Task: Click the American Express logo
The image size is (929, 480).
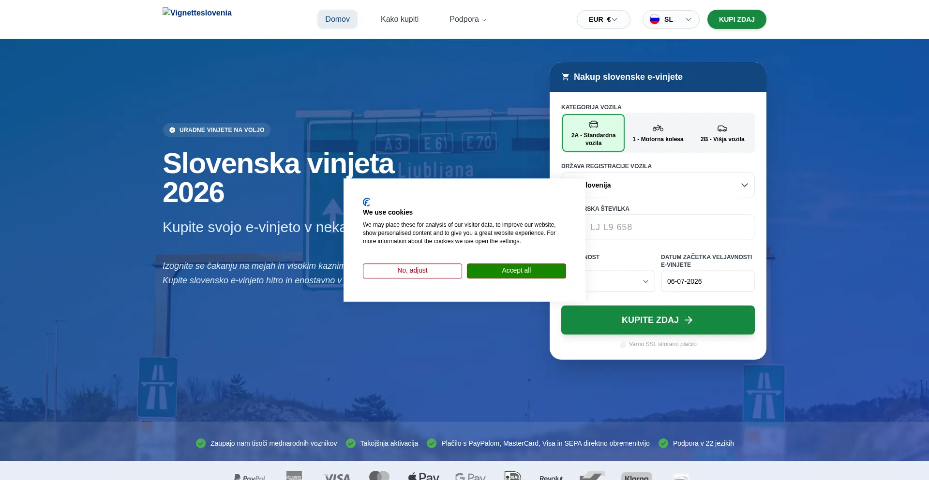Action: (x=294, y=476)
